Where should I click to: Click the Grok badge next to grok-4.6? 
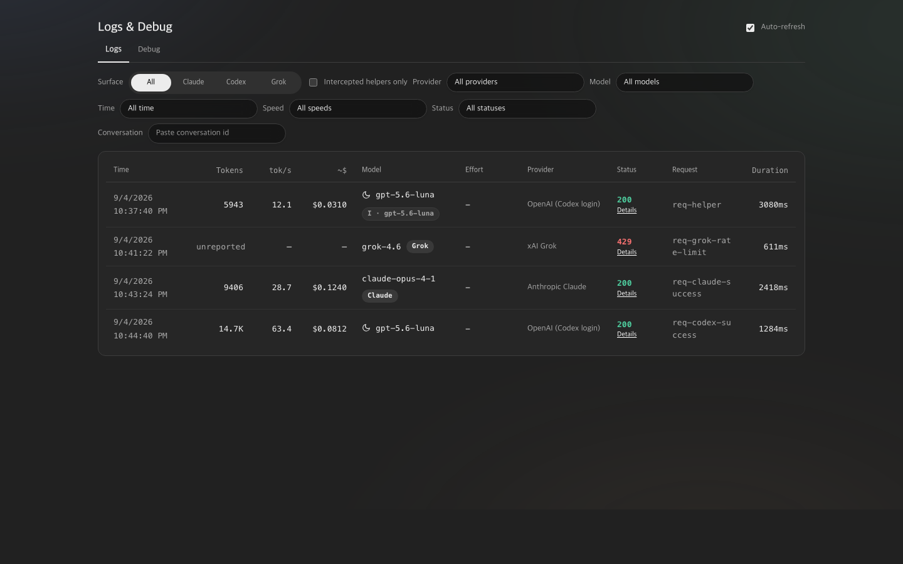(x=420, y=246)
